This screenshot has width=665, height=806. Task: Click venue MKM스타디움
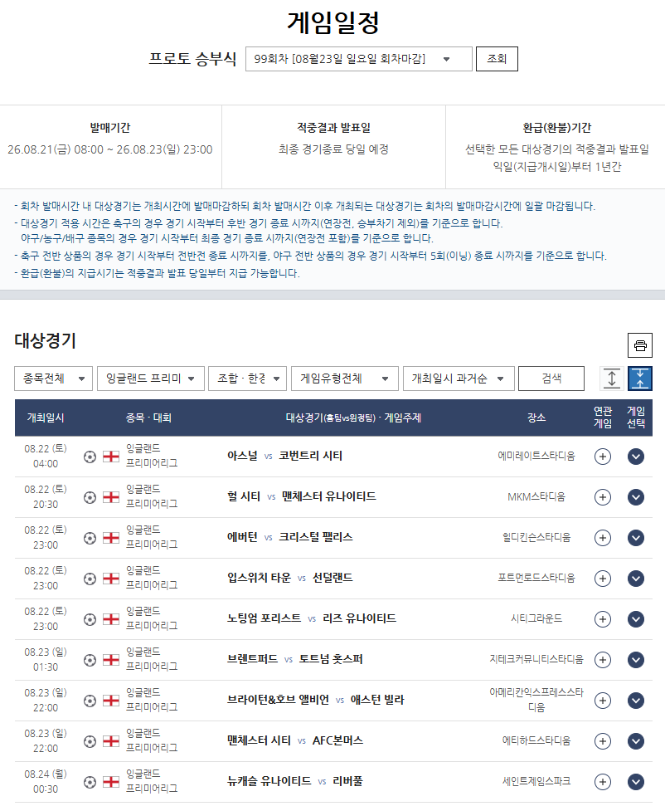pos(536,496)
